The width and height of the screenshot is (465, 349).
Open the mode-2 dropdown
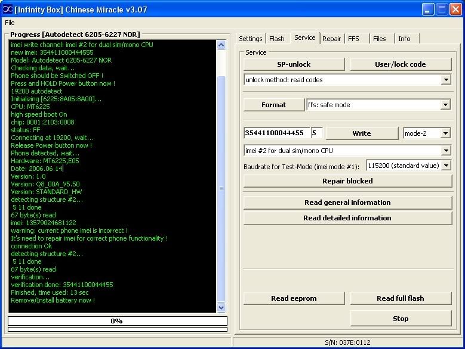pos(445,133)
